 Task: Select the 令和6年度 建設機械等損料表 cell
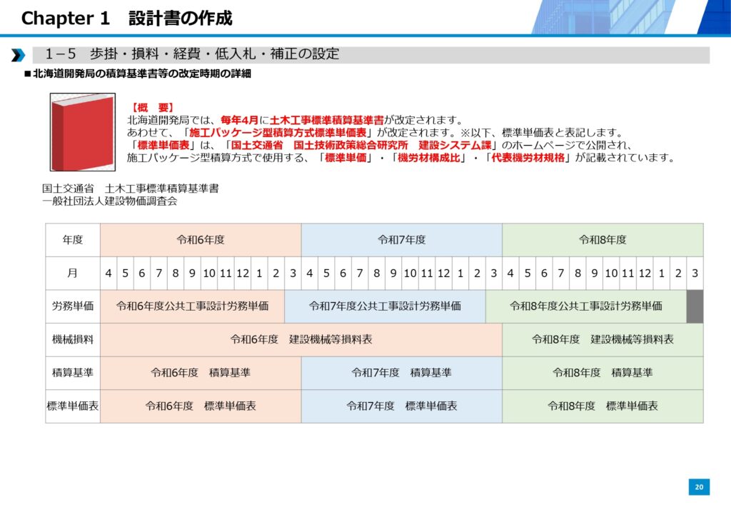pos(301,340)
